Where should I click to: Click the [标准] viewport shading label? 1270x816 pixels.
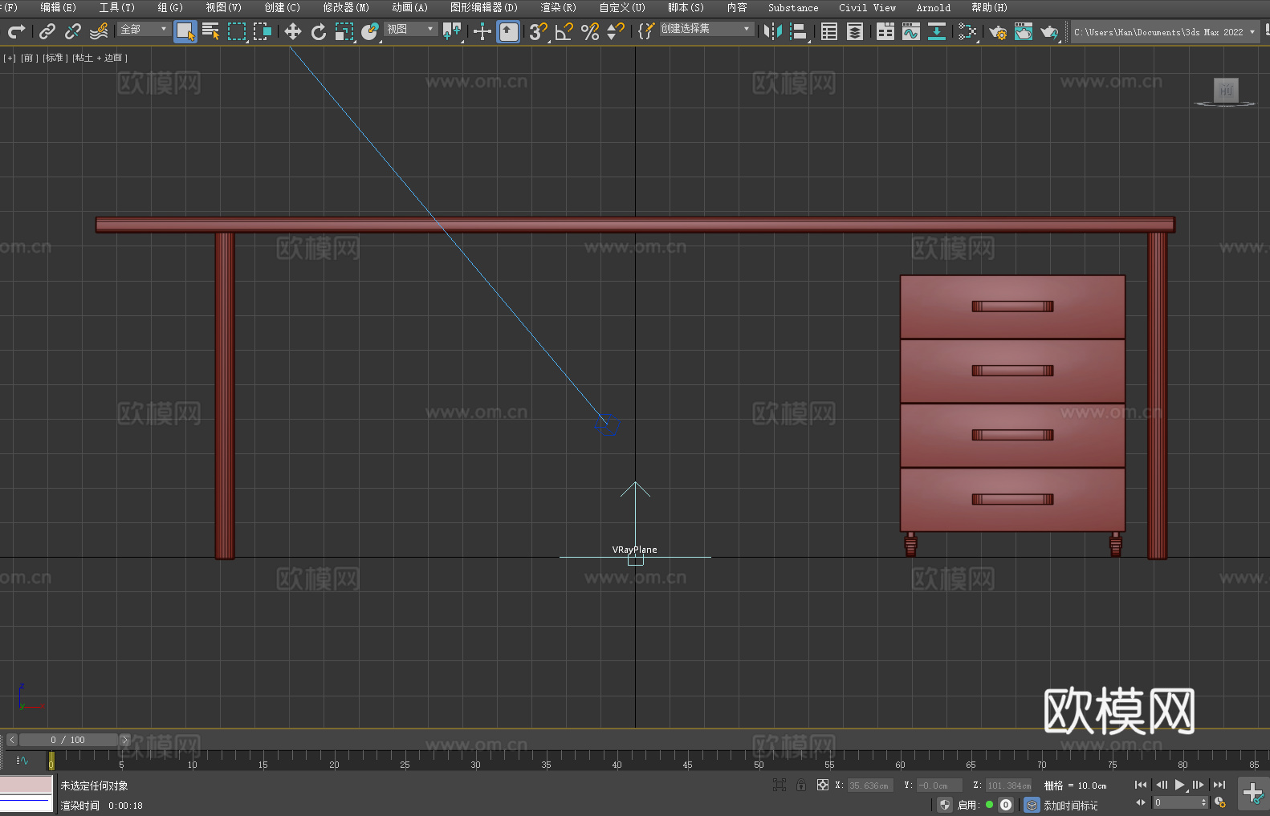coord(55,58)
